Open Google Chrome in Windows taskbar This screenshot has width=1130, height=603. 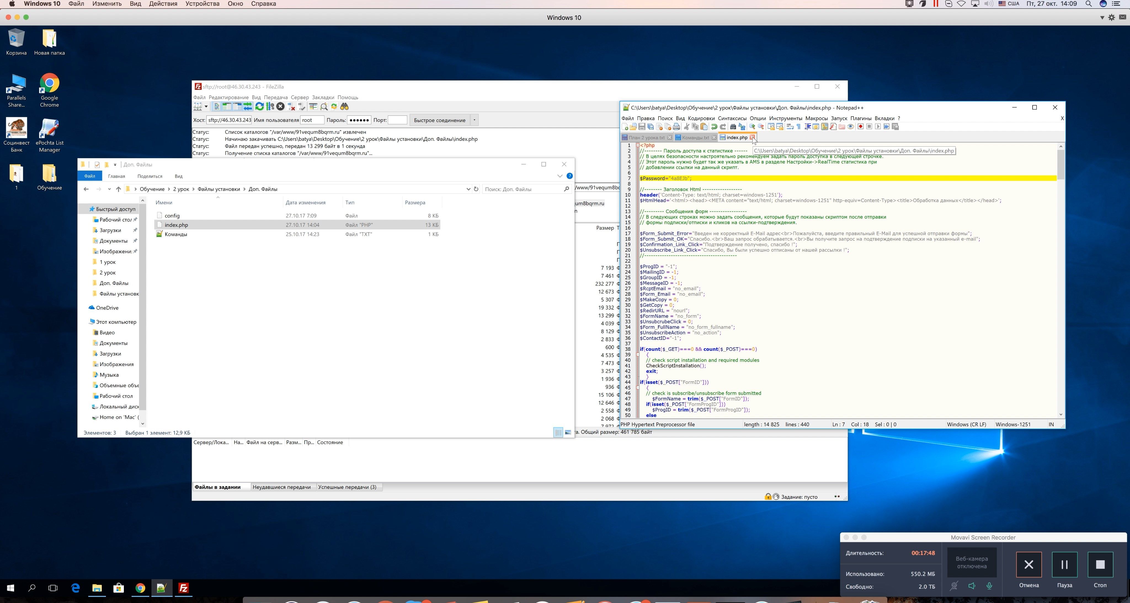(140, 588)
